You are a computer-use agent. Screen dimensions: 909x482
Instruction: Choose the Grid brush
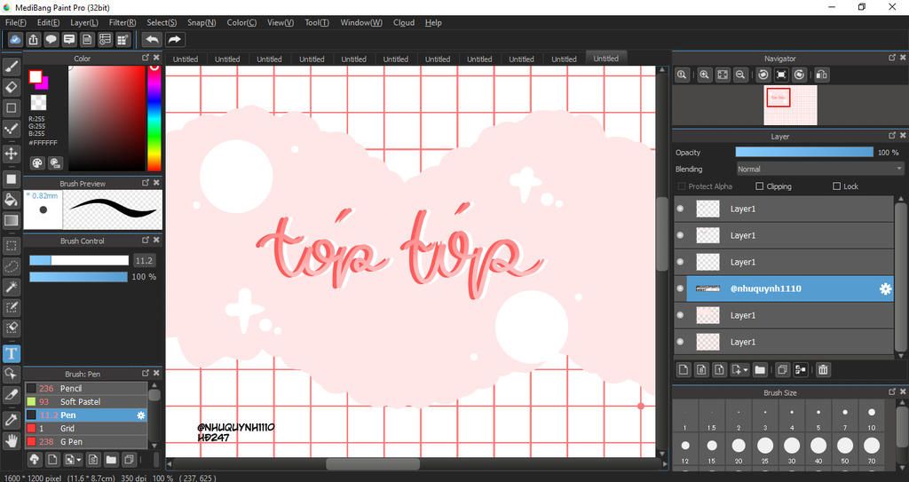click(x=86, y=429)
